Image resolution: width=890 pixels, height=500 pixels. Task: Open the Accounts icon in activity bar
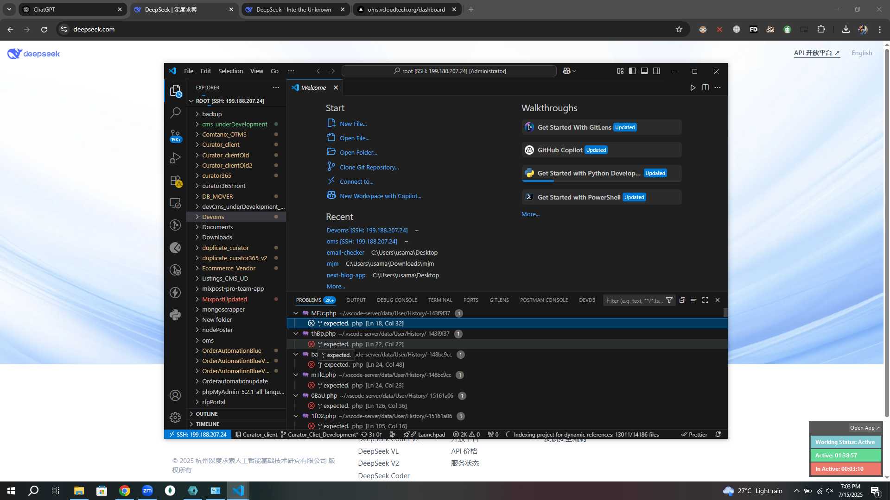[175, 395]
